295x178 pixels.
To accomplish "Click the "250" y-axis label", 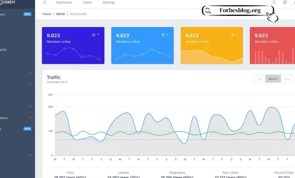I will (50, 95).
